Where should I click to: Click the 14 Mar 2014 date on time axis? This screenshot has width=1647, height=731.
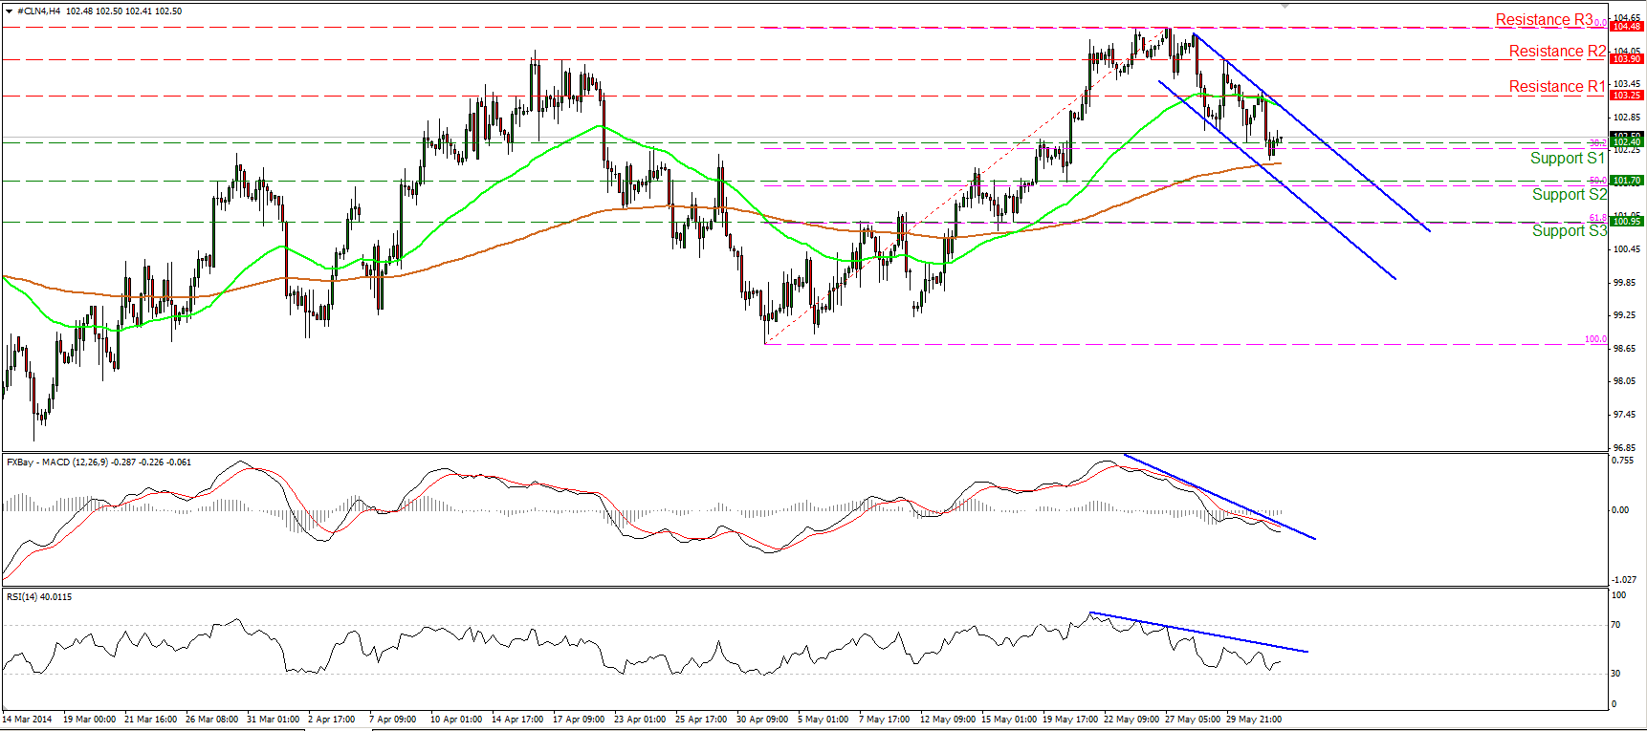27,720
